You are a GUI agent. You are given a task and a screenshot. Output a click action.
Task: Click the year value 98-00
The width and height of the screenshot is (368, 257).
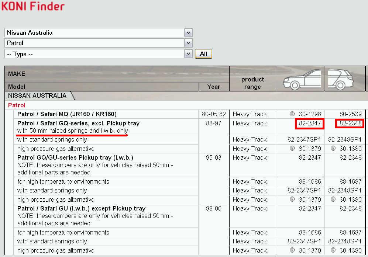coord(214,208)
